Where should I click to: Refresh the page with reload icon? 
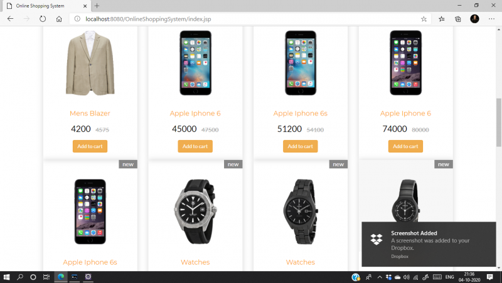pos(43,19)
